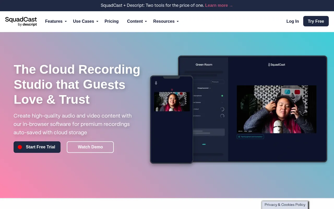The image size is (334, 209).
Task: Expand the Features dropdown arrow
Action: [66, 21]
